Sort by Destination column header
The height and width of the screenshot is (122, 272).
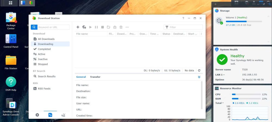(179, 34)
